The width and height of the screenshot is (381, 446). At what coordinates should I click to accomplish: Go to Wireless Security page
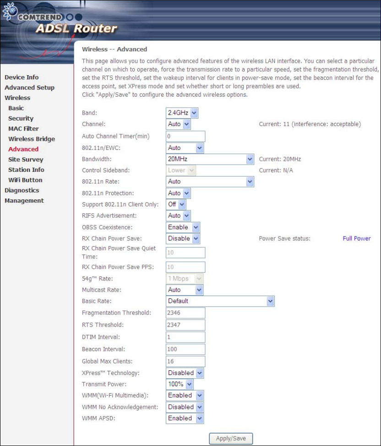pos(21,118)
